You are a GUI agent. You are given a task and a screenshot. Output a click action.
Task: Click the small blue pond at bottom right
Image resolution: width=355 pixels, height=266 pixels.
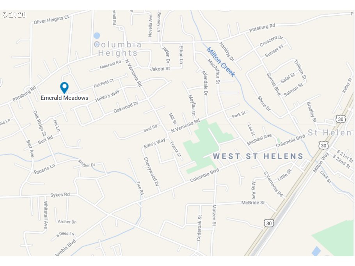click(x=316, y=251)
